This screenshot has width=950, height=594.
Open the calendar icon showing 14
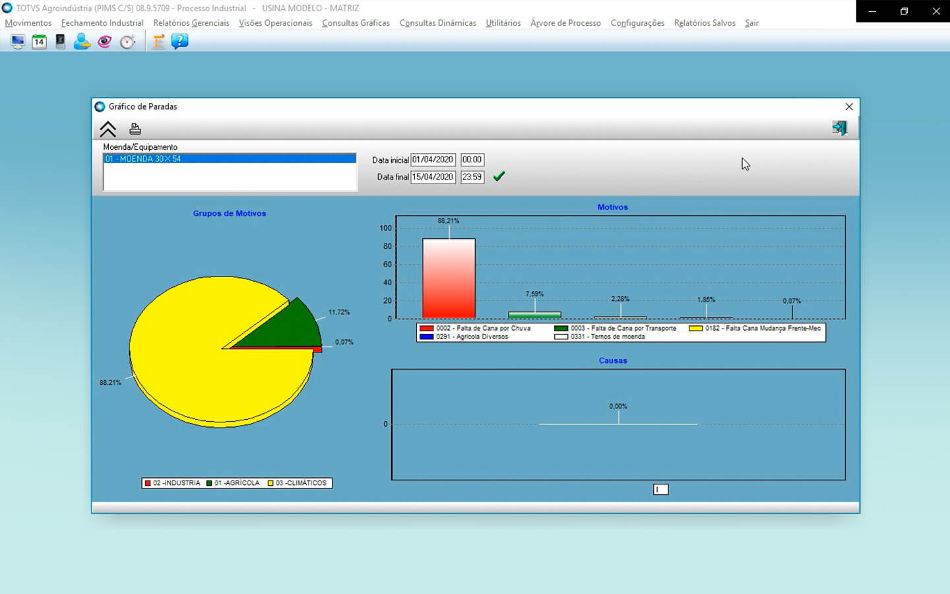(39, 42)
